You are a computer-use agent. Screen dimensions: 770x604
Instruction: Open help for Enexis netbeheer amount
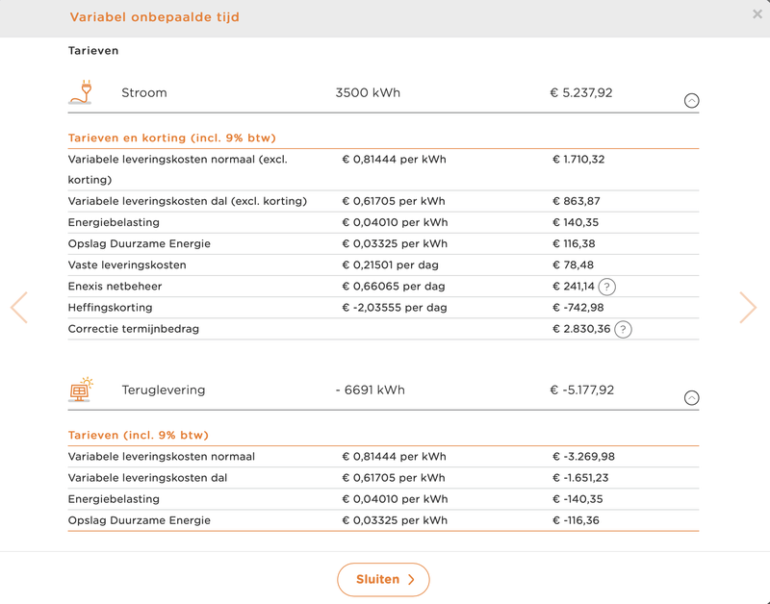click(606, 287)
